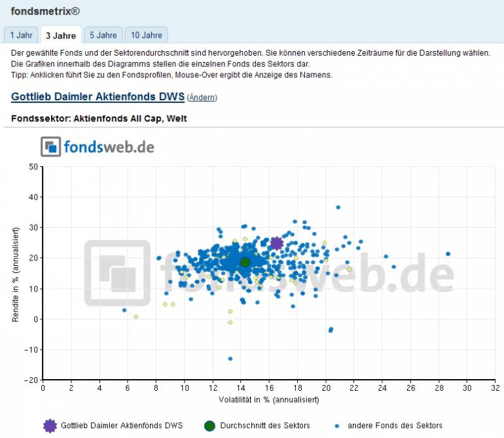Click the y-axis value 50

pos(33,166)
